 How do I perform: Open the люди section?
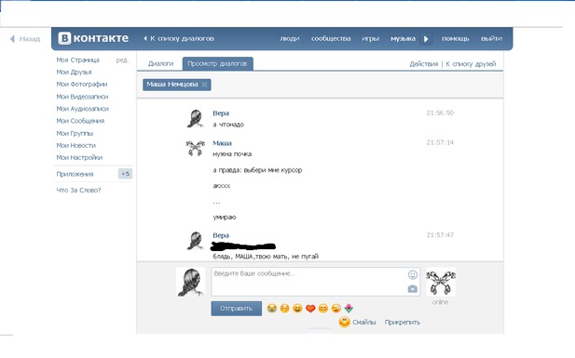[x=290, y=38]
